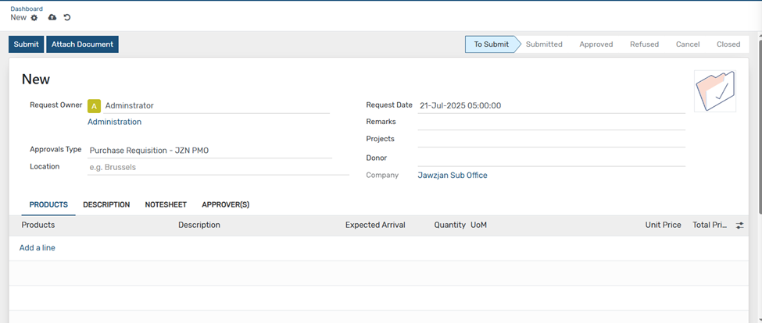Image resolution: width=762 pixels, height=323 pixels.
Task: Click the vertical scrollbar on the right
Action: 759,124
